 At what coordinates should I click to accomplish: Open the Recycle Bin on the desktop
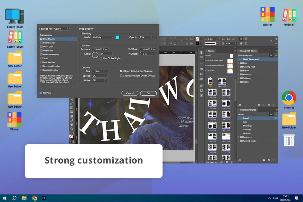click(x=289, y=140)
